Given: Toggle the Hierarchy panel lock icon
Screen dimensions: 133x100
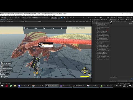Looking at the screenshot, I should point(106,20).
